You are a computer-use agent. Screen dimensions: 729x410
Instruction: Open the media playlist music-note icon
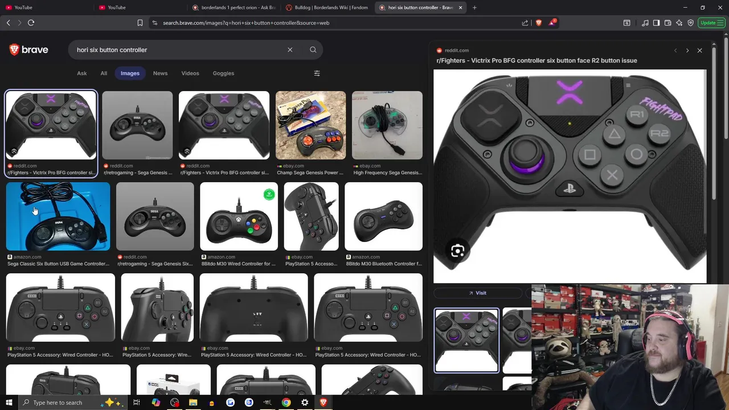pos(645,23)
